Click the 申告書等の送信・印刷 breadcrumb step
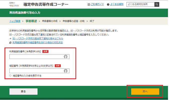The width and height of the screenshot is (170, 100). pyautogui.click(x=74, y=21)
